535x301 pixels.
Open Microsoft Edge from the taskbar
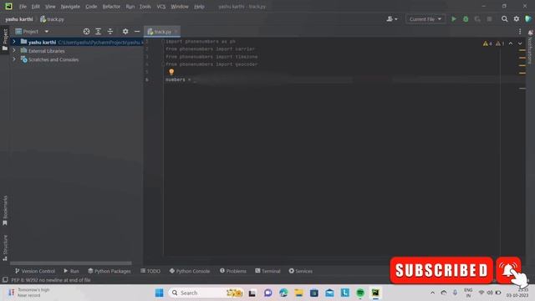click(283, 293)
